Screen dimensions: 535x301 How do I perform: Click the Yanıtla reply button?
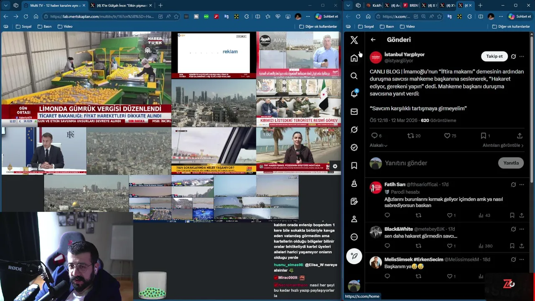pos(511,163)
